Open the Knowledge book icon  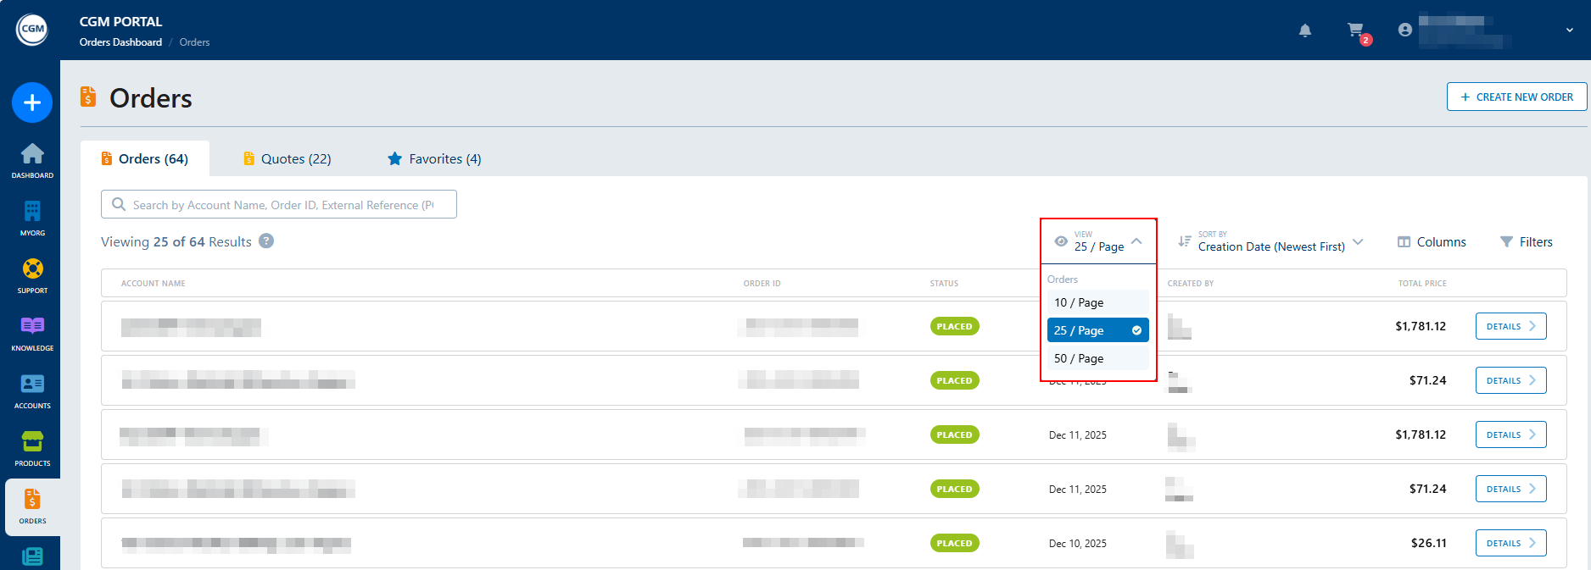(32, 332)
